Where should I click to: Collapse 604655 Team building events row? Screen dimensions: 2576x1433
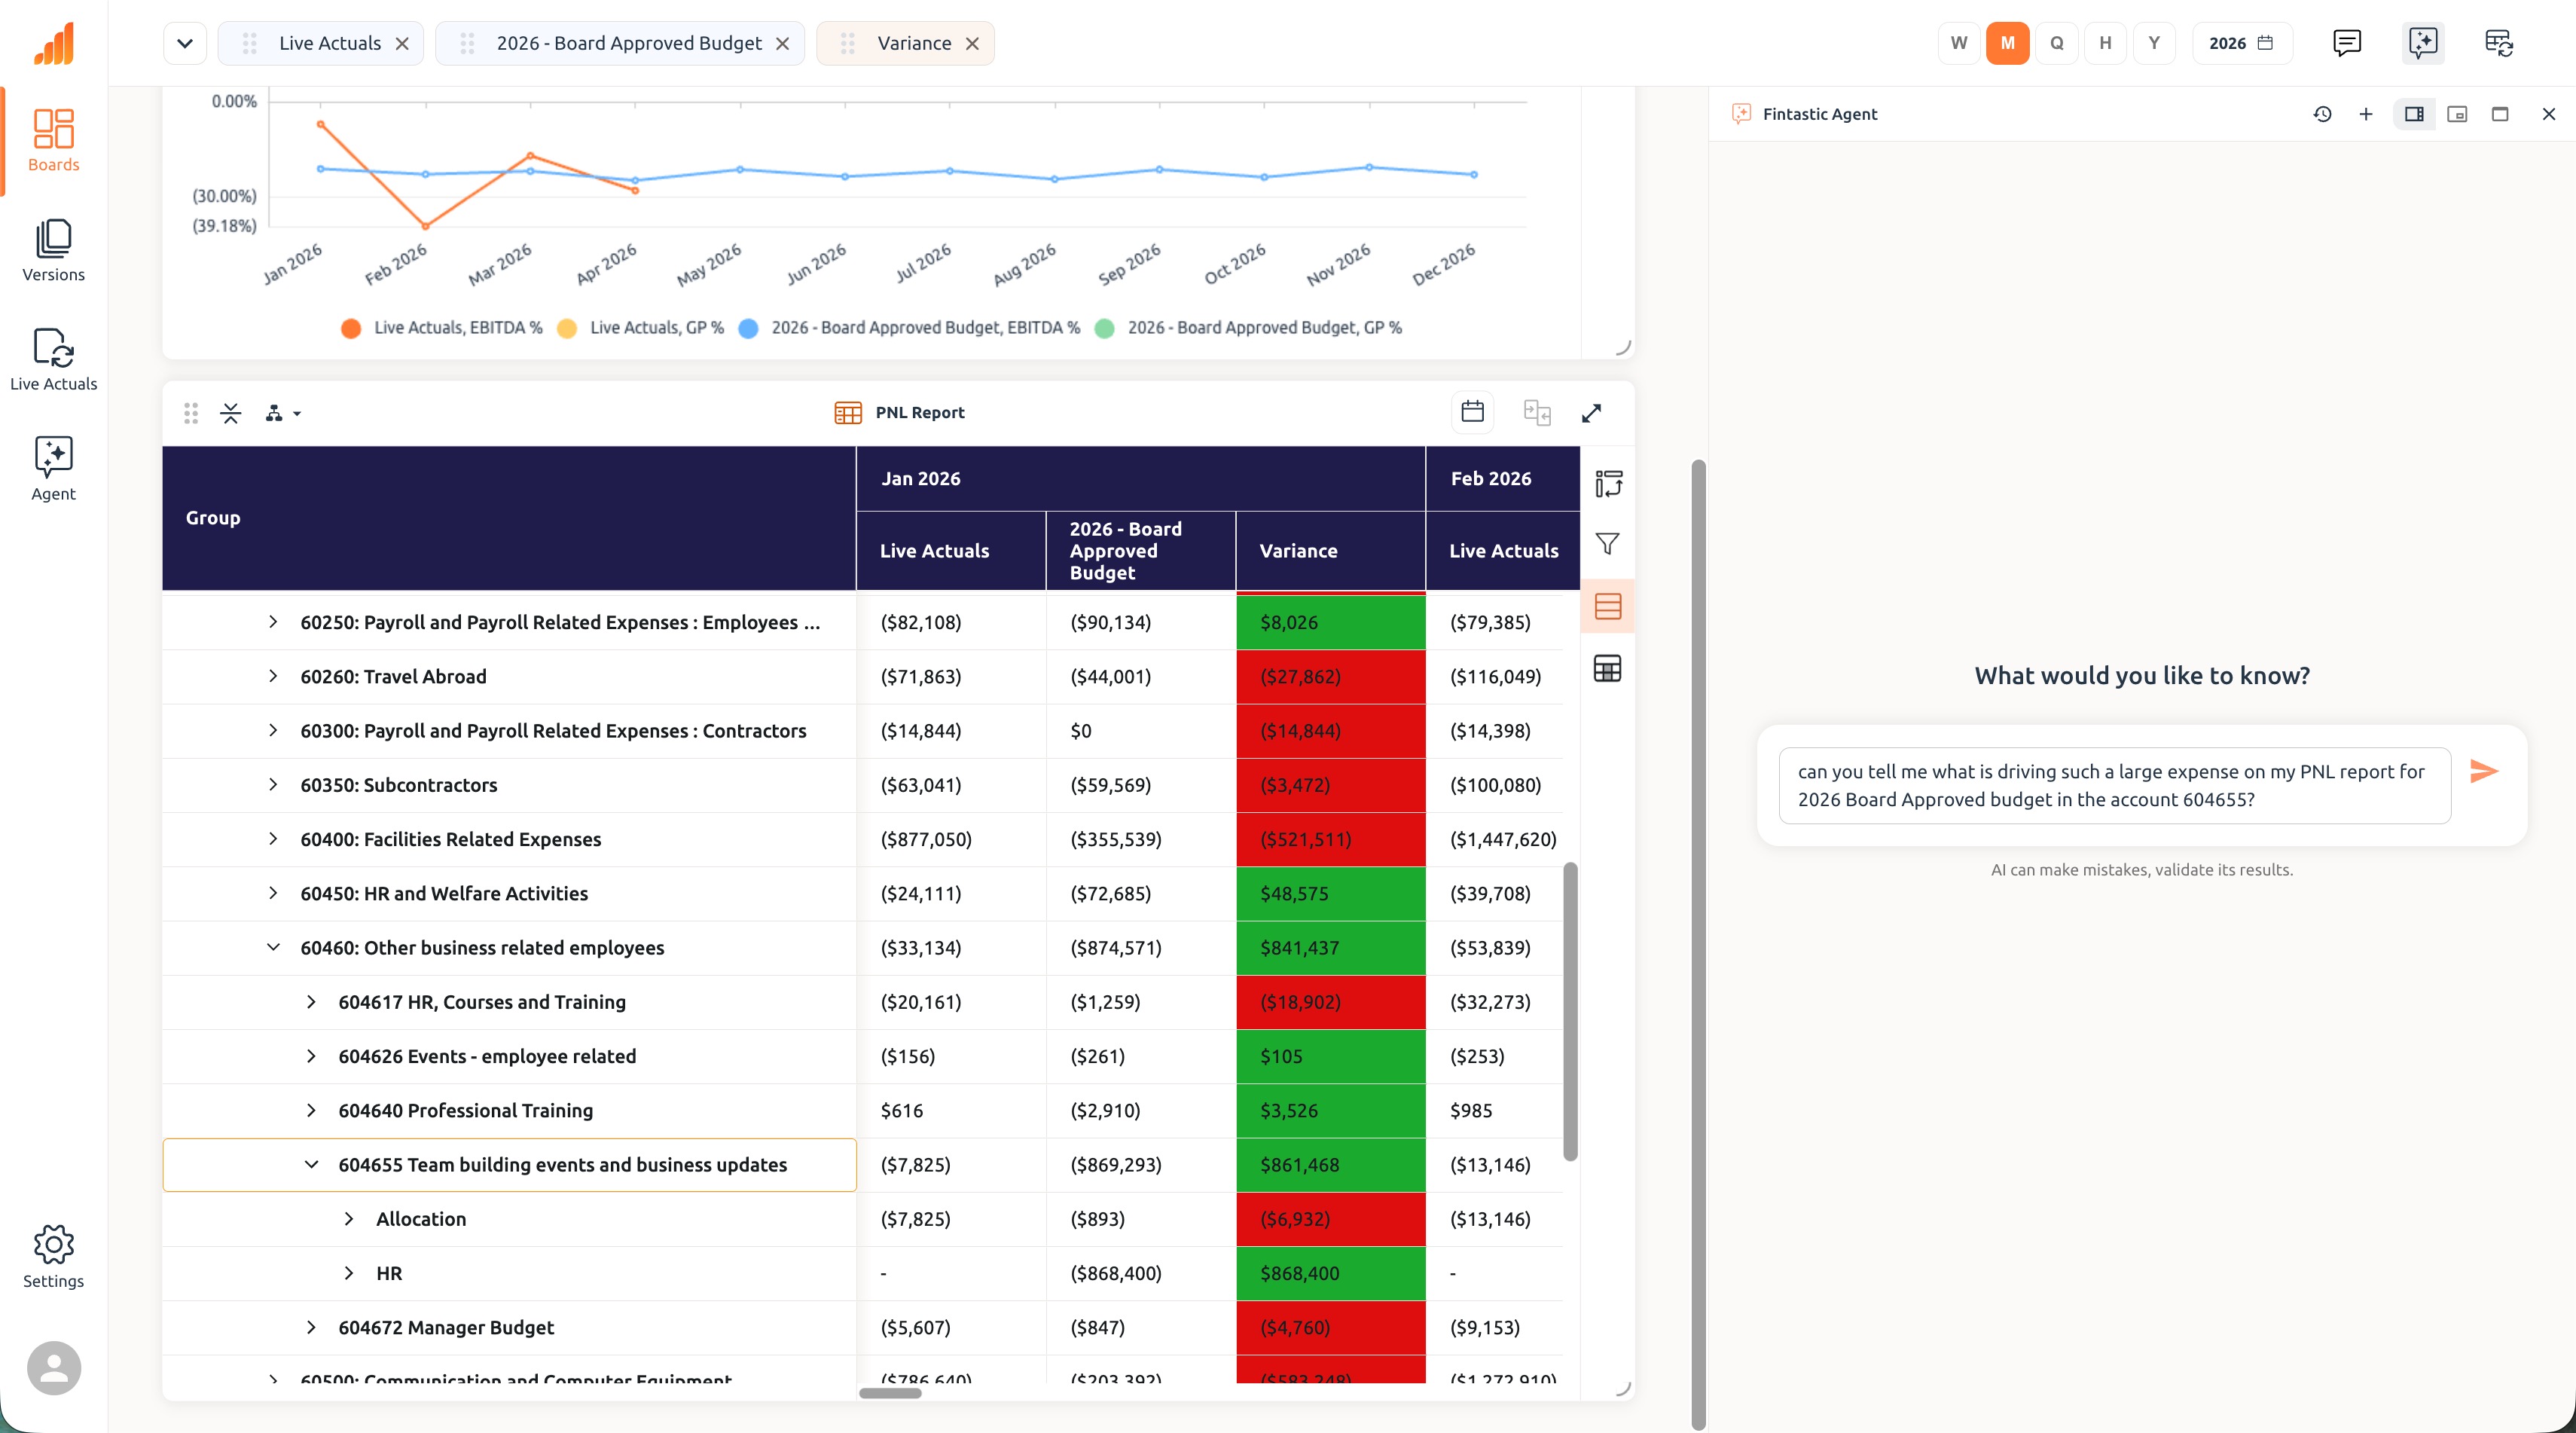311,1164
